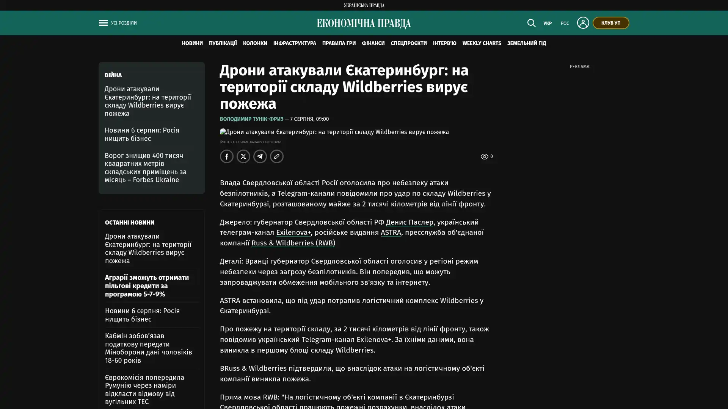Switch language to УКР
The image size is (728, 409).
[x=548, y=23]
